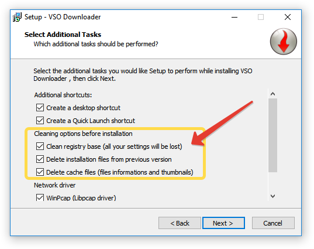This screenshot has width=314, height=249.
Task: Click the WinPcap driver label text
Action: pos(81,198)
